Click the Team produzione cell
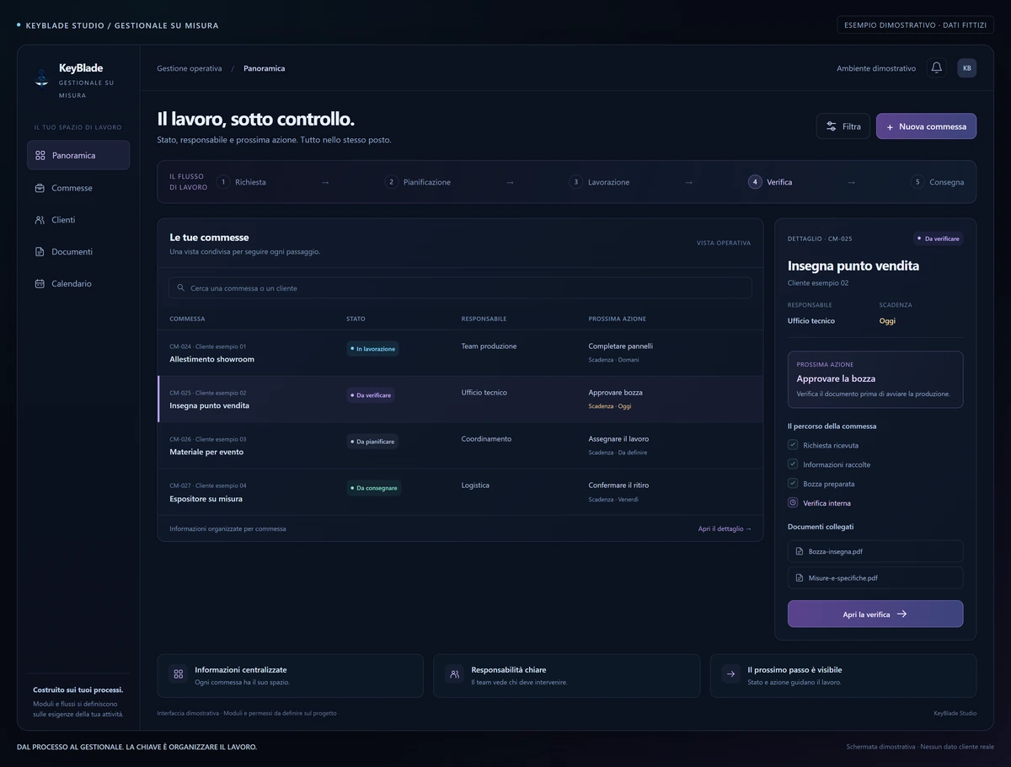 [489, 346]
